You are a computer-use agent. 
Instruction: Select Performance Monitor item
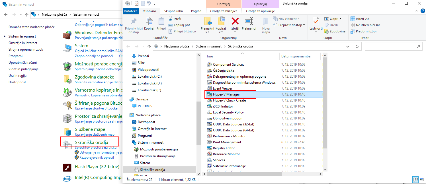pyautogui.click(x=229, y=136)
